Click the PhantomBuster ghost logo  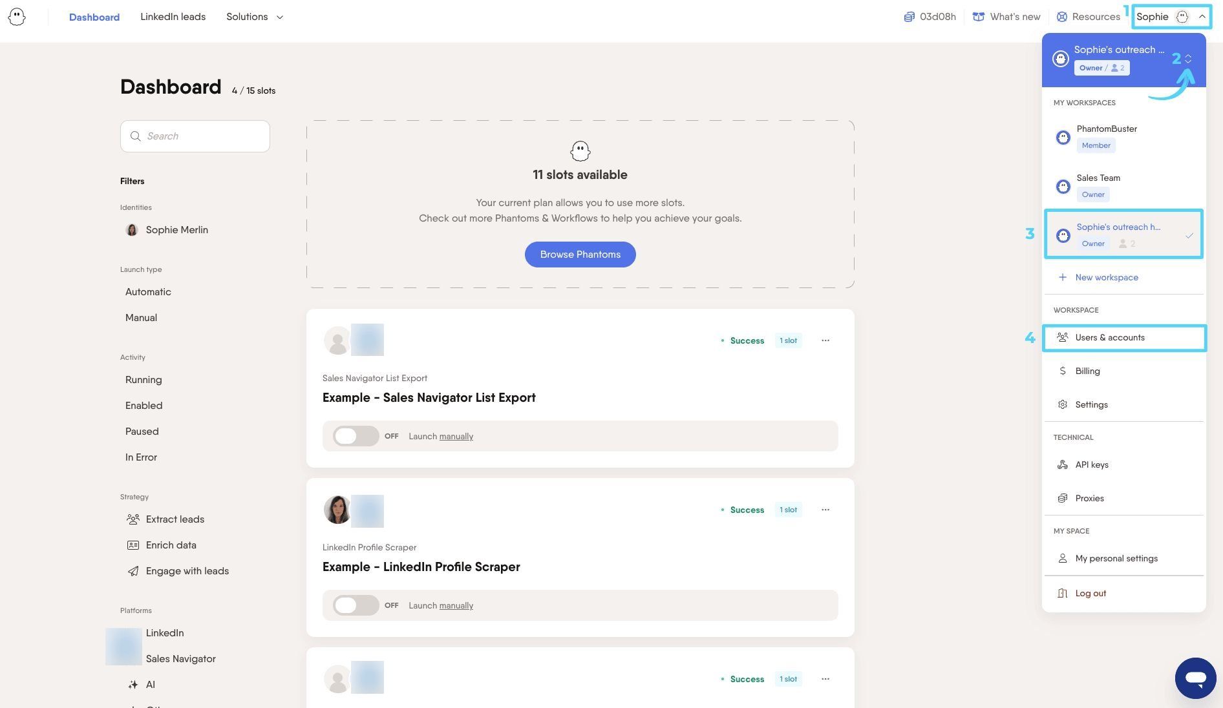point(17,17)
